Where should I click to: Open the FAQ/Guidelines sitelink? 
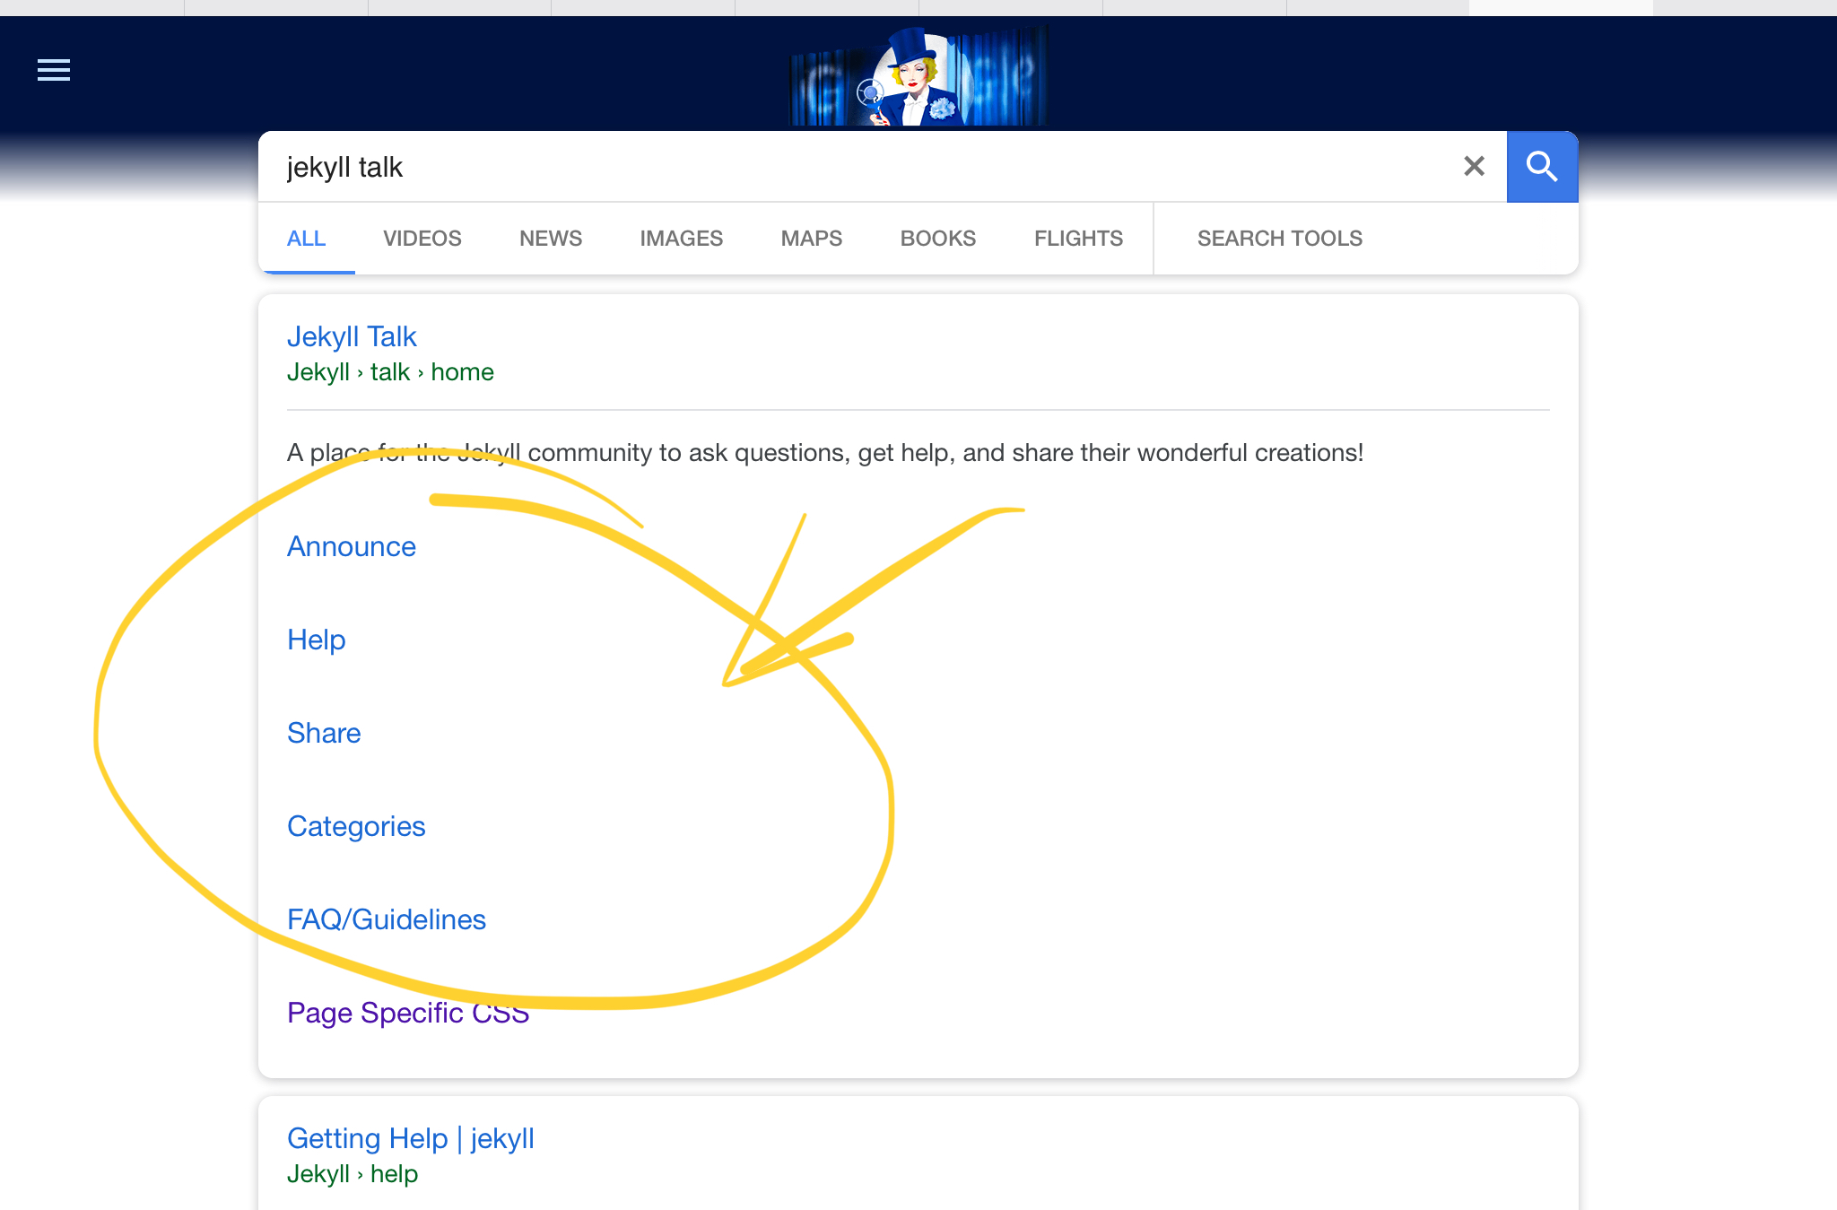[387, 919]
